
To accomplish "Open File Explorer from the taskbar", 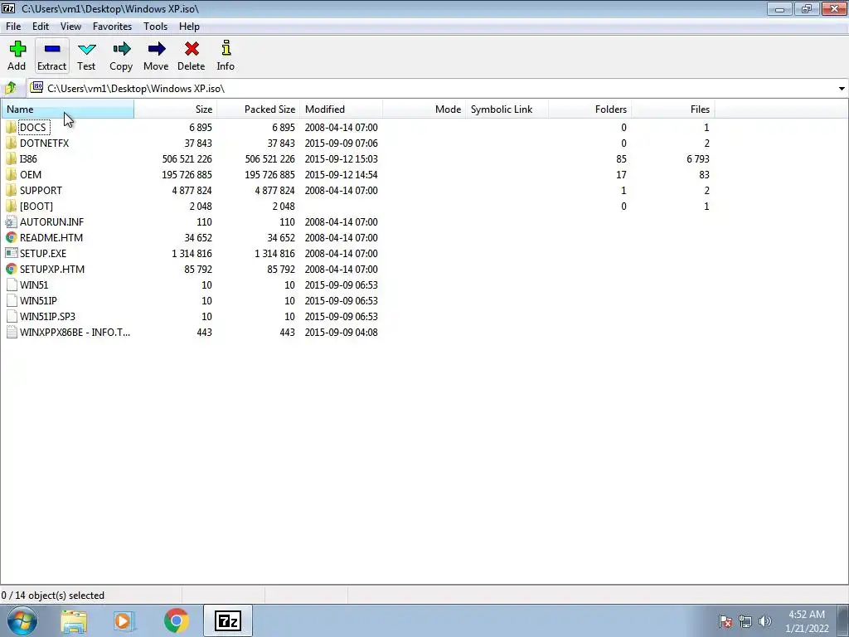I will pos(74,620).
